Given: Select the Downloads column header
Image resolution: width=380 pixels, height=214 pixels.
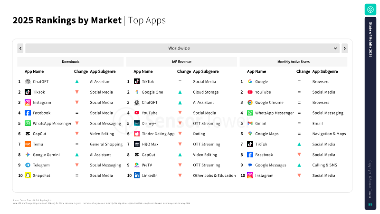Looking at the screenshot, I should [x=70, y=62].
